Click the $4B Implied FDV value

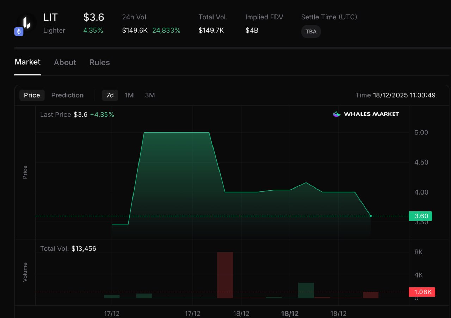[252, 31]
